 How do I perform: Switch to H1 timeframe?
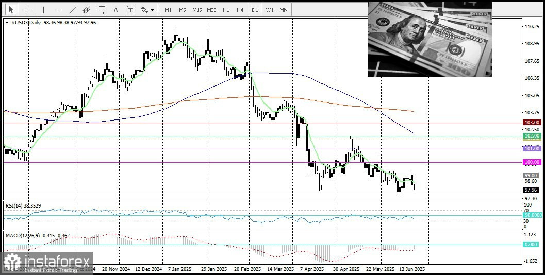(226, 10)
